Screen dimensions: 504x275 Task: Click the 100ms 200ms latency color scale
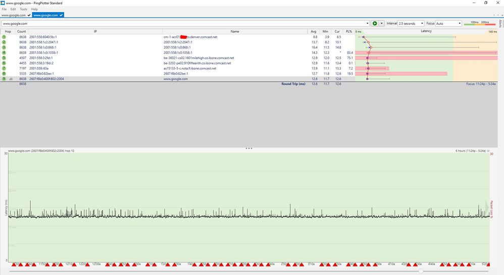pyautogui.click(x=480, y=23)
